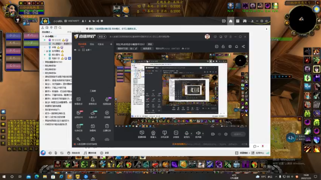Click the tracking button on game minimap
The height and width of the screenshot is (180, 321).
click(x=287, y=22)
